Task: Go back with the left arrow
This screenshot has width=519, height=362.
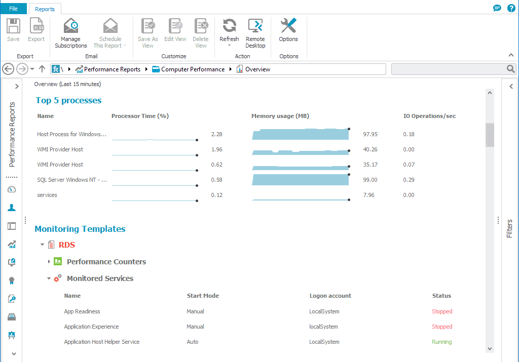Action: pos(8,69)
